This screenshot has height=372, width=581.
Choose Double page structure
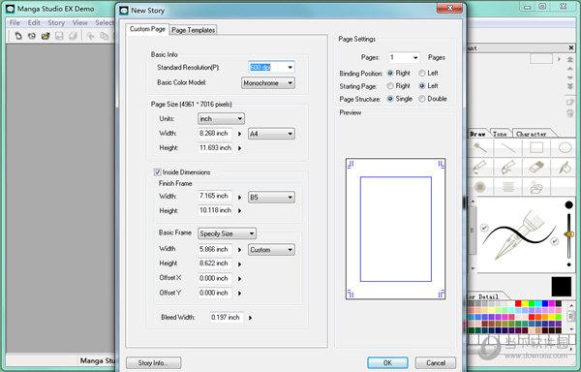tap(421, 99)
